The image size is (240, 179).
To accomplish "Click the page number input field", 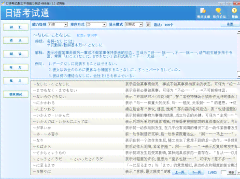I will [x=224, y=172].
